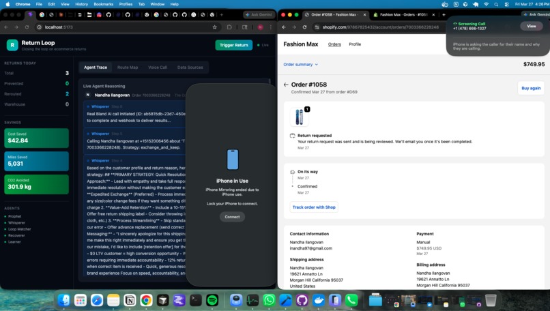This screenshot has width=550, height=311.
Task: Switch to Fashion Max - Orders tab
Action: [403, 15]
